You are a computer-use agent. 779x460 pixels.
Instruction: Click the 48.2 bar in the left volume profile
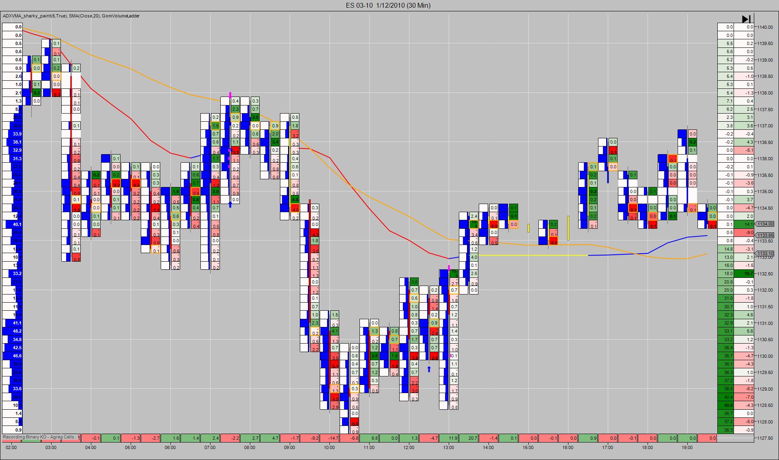point(13,331)
